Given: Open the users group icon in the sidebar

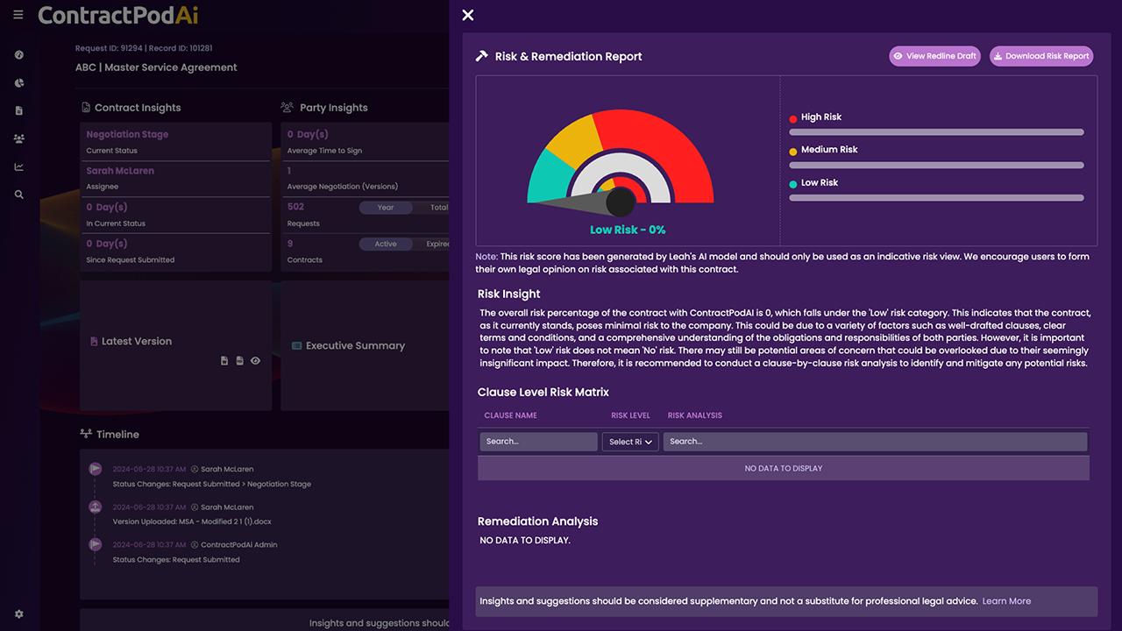Looking at the screenshot, I should point(19,138).
